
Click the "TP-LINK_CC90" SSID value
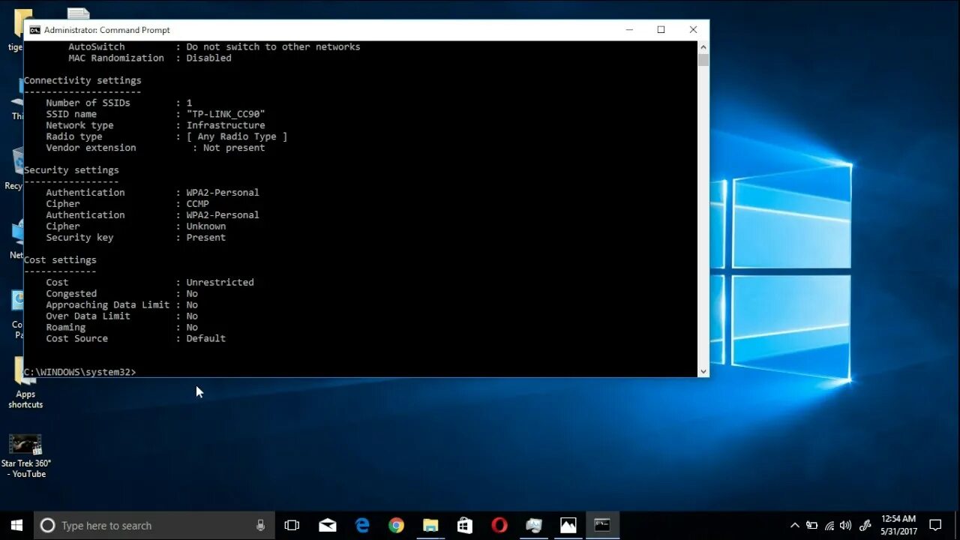coord(226,114)
